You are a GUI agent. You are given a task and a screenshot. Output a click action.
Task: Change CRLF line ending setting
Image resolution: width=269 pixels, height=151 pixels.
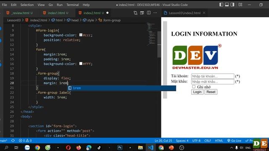(208, 141)
